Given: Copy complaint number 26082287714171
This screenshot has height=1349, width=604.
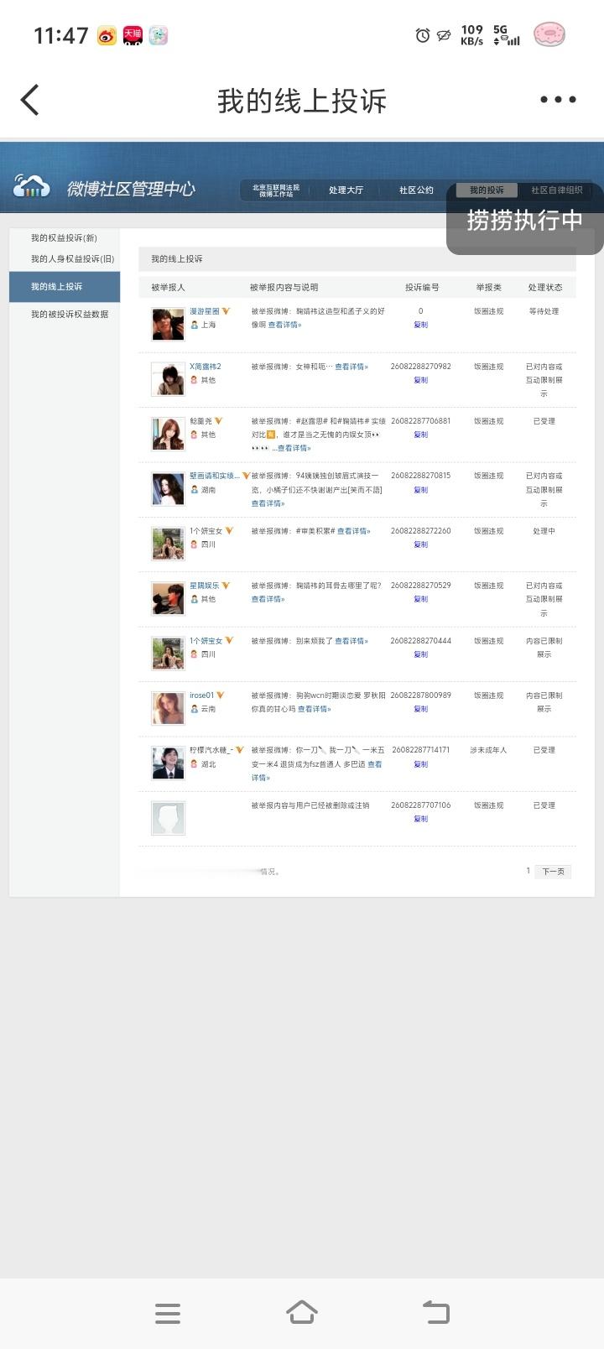Looking at the screenshot, I should (x=421, y=764).
